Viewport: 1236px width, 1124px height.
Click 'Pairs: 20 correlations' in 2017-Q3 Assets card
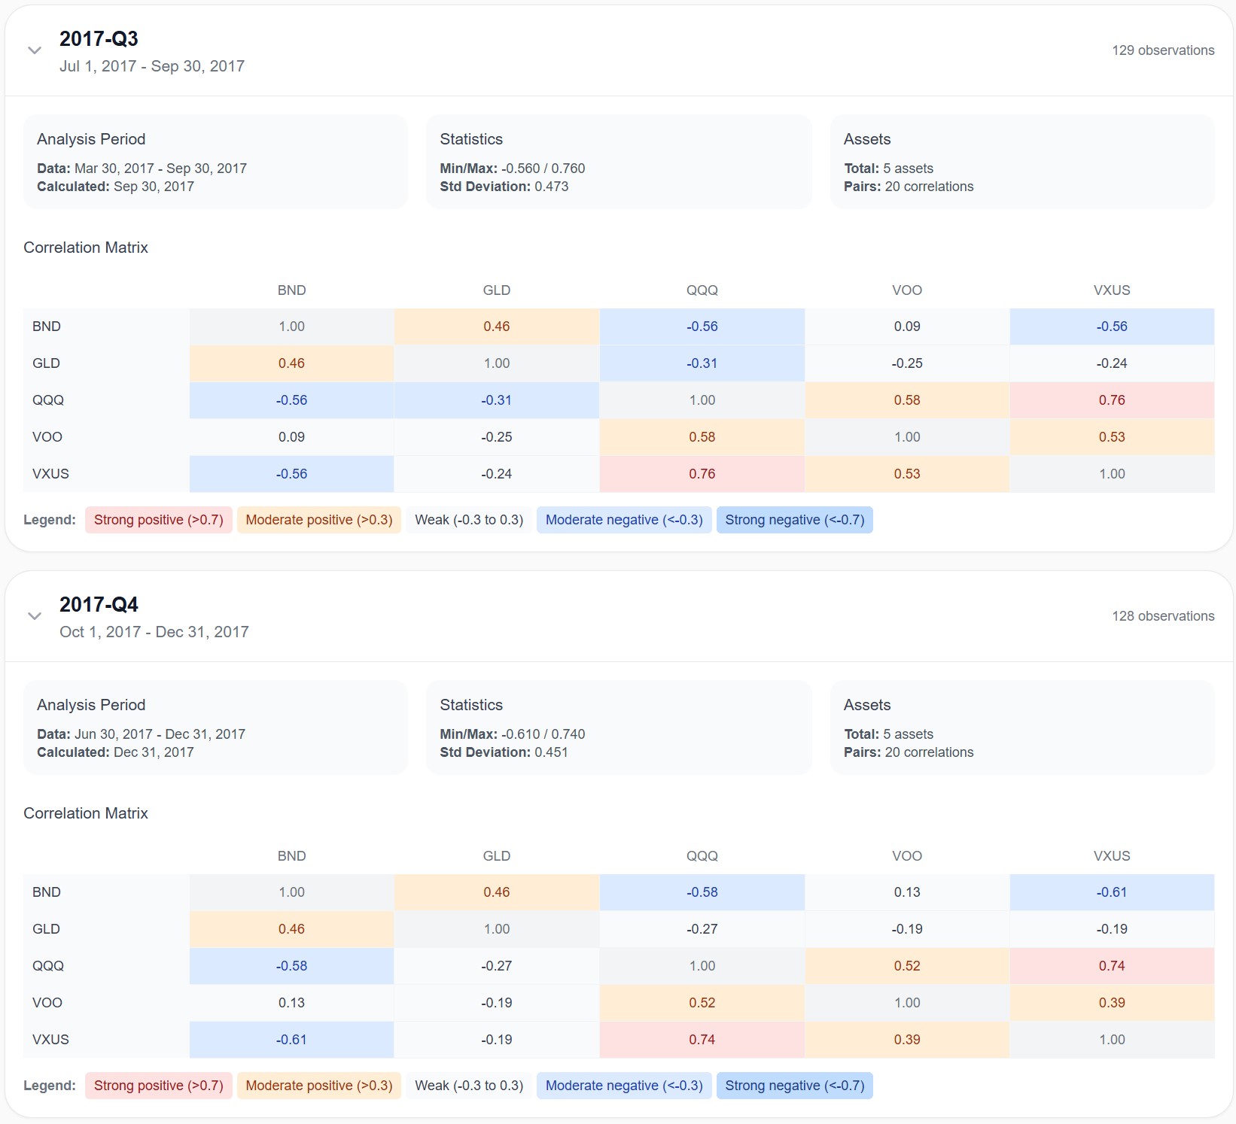click(909, 187)
